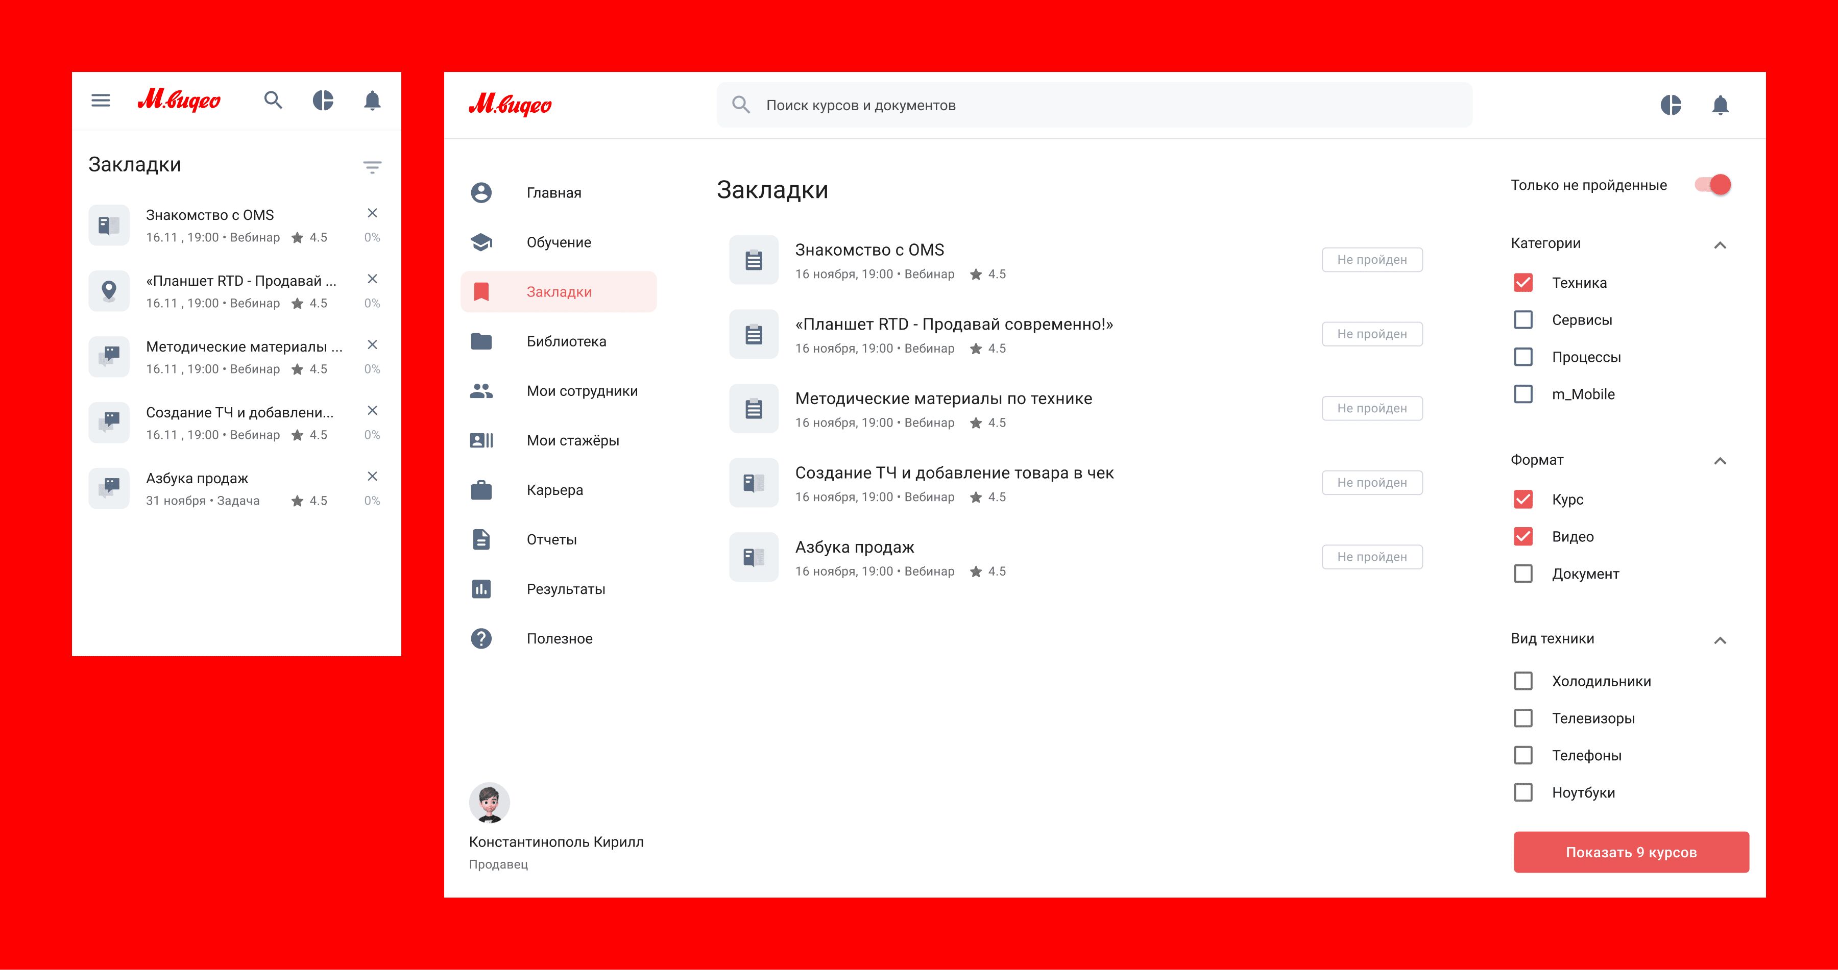The height and width of the screenshot is (970, 1838).
Task: Open the pie chart statistics icon in the desktop header
Action: coord(1671,106)
